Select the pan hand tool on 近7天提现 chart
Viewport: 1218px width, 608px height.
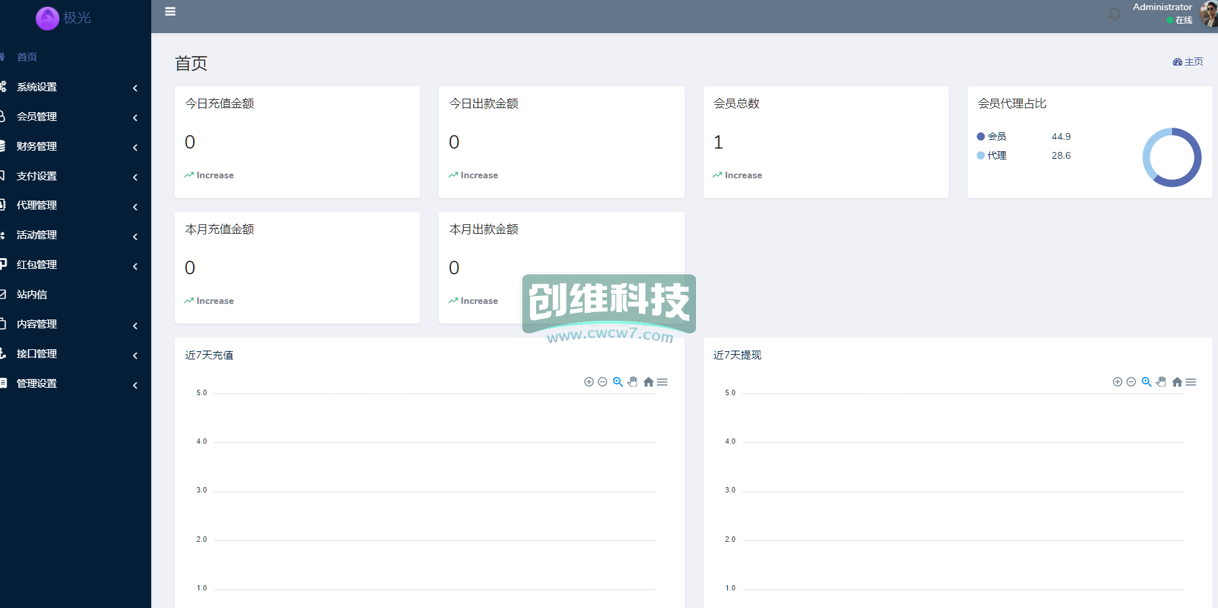[1161, 382]
